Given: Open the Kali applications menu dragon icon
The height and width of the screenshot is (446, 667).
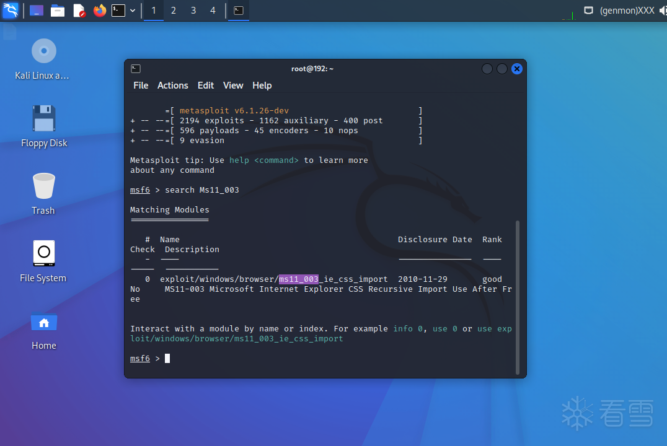Looking at the screenshot, I should [x=10, y=10].
